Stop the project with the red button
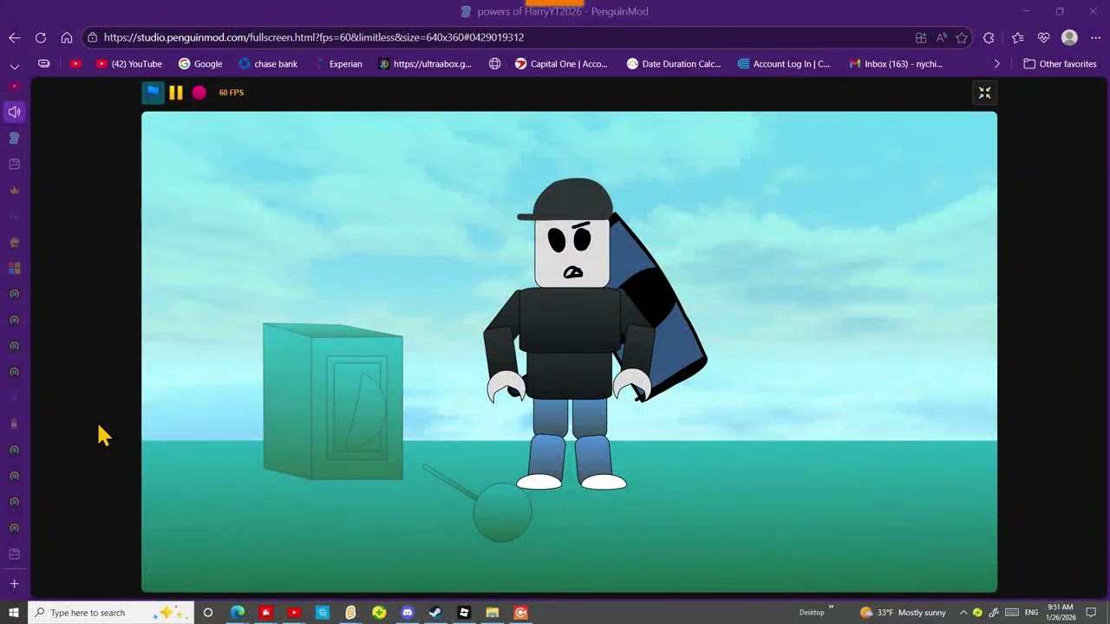 [x=199, y=92]
